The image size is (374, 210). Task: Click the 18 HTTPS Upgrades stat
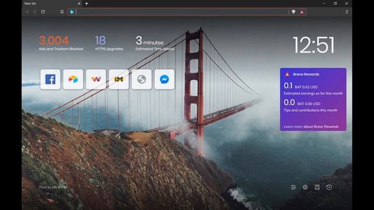click(x=109, y=43)
